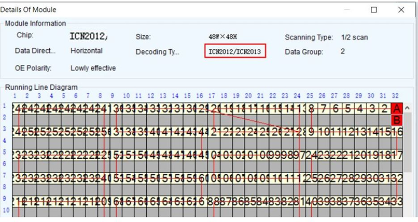Screen dimensions: 418x222
Task: Click the Lowly effective OE polarity value
Action: pos(93,68)
